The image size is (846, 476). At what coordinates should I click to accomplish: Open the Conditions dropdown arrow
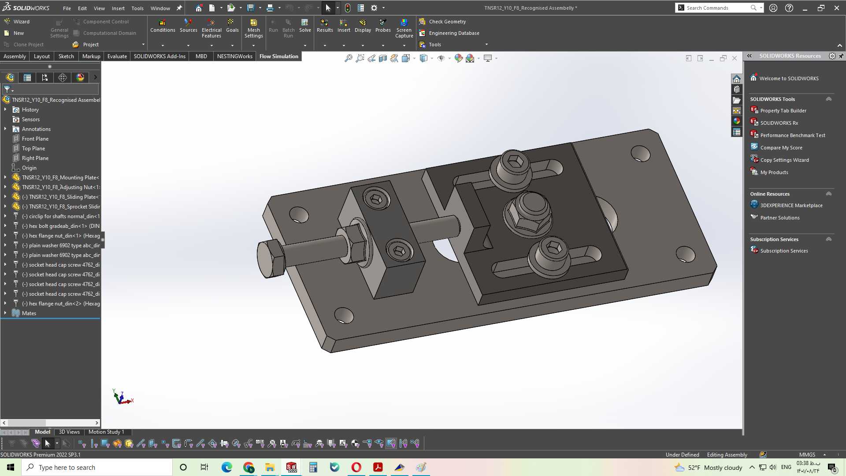[x=163, y=45]
